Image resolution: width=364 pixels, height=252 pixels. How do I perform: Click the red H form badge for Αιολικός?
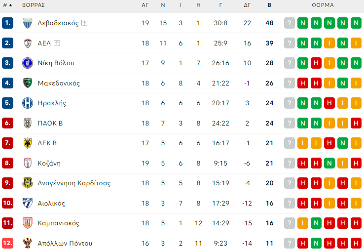[x=303, y=203]
